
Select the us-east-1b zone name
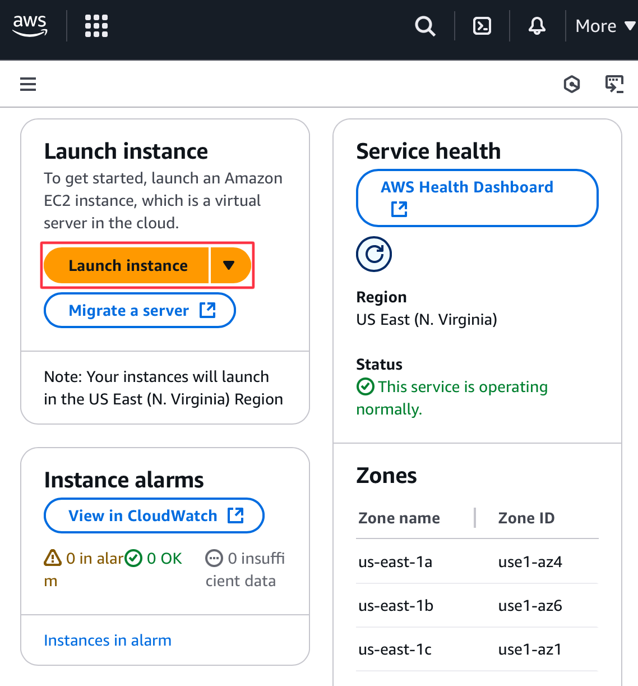pyautogui.click(x=396, y=605)
